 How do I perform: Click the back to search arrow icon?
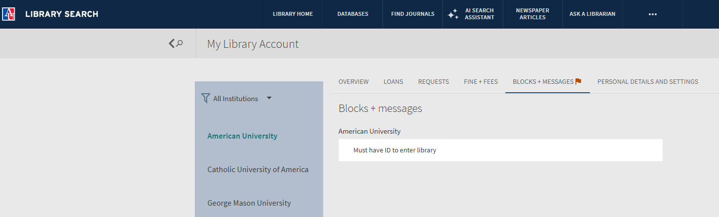click(176, 43)
